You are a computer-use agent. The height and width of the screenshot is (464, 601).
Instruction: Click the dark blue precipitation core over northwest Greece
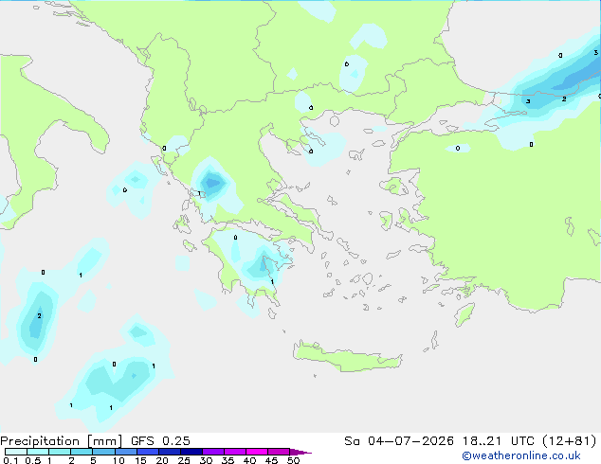(212, 183)
